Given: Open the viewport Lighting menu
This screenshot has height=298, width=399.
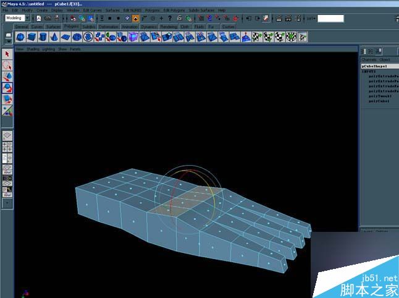Looking at the screenshot, I should click(x=49, y=49).
